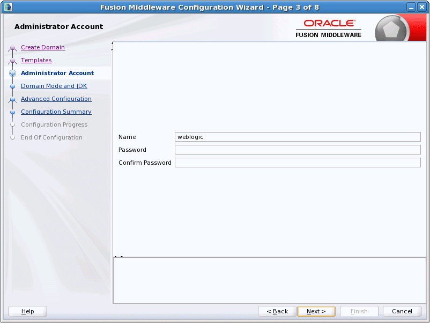
Task: Click the Configuration Progress step circle
Action: [x=13, y=124]
